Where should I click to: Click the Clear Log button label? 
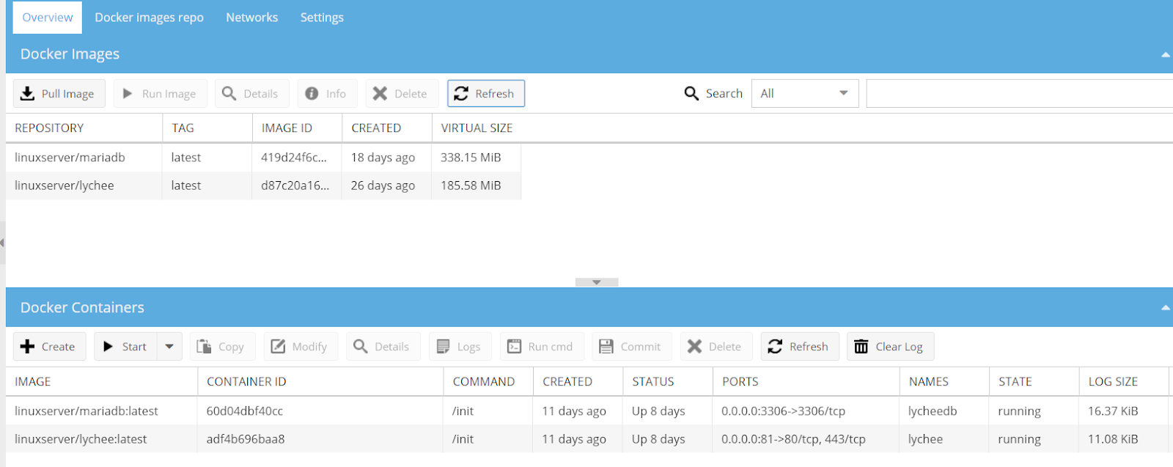899,347
